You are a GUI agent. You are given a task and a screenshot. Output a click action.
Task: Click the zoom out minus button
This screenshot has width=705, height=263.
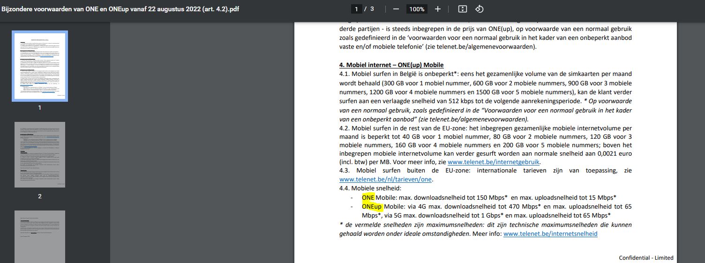click(396, 9)
